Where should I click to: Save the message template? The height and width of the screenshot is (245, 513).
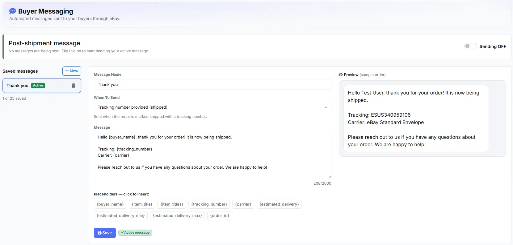[x=105, y=233]
